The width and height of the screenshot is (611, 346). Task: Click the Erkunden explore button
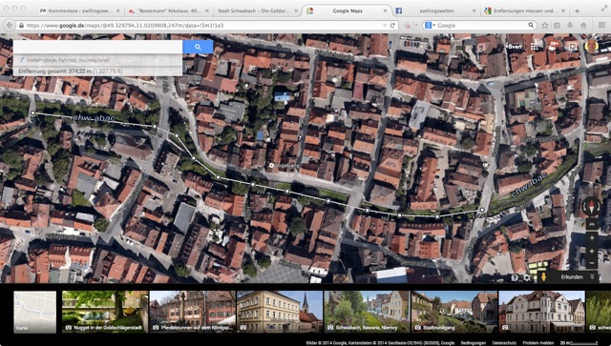[572, 276]
